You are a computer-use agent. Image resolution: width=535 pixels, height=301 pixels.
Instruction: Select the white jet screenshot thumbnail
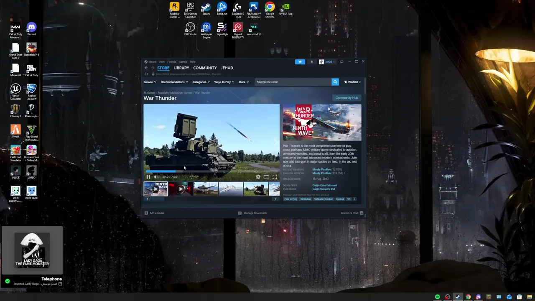click(231, 189)
